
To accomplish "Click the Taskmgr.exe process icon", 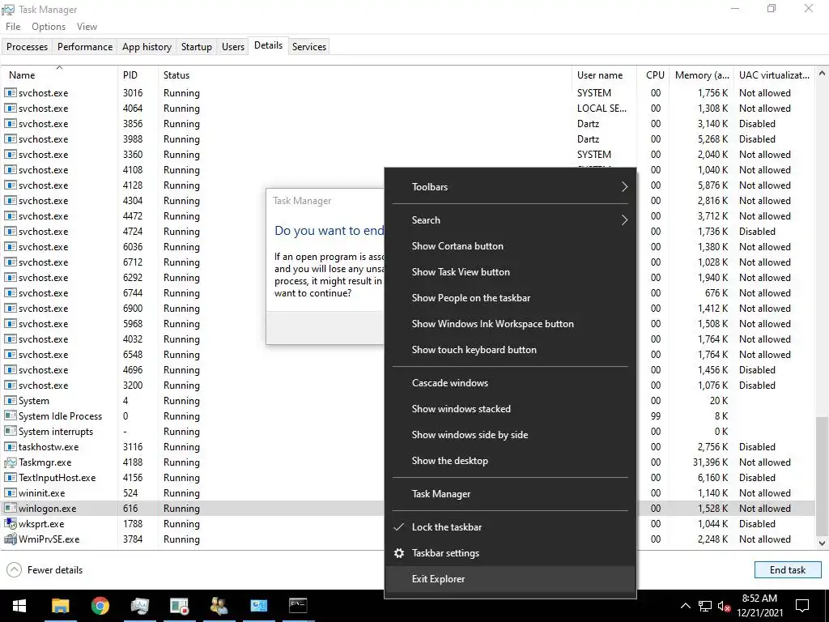I will pyautogui.click(x=10, y=462).
